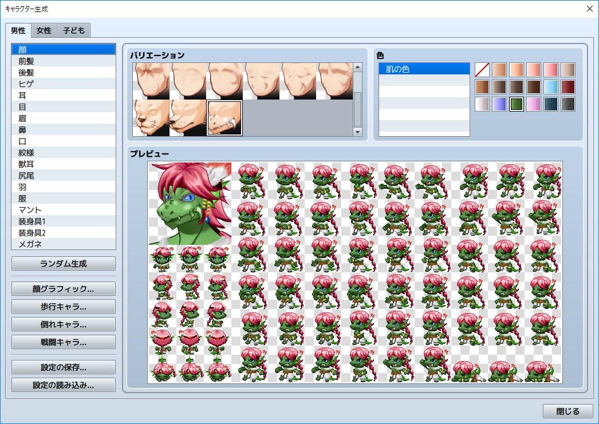Image resolution: width=599 pixels, height=424 pixels.
Task: Select the 肌の色 entry in the color list
Action: (x=424, y=68)
